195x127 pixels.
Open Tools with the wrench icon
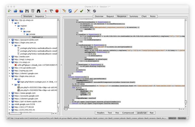point(89,11)
